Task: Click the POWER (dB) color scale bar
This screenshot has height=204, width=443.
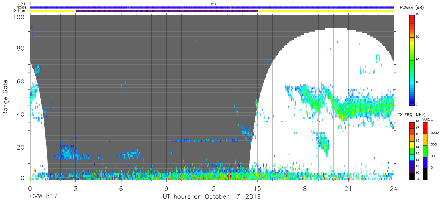Action: [x=412, y=60]
